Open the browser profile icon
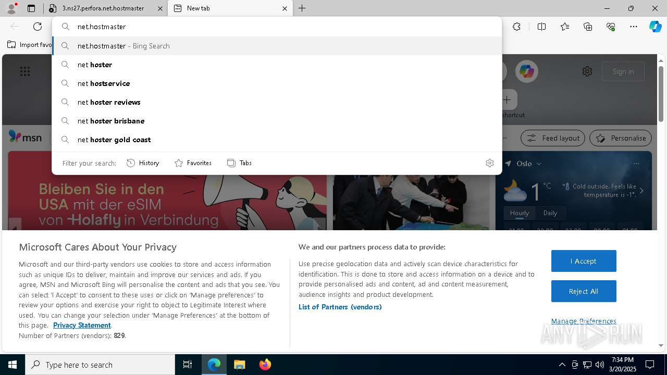Screen dimensions: 667x375 point(11,8)
